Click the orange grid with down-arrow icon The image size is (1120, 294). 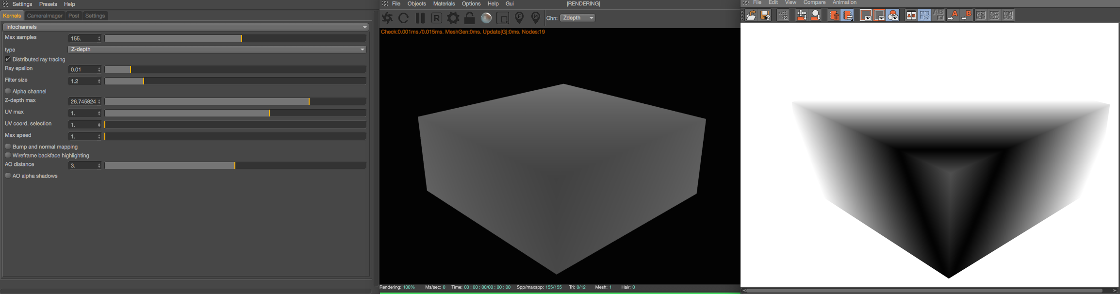(x=802, y=16)
